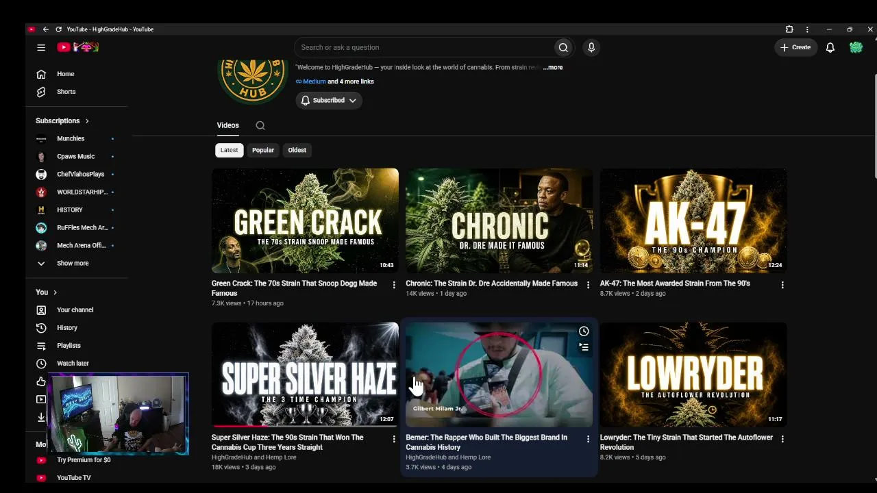Select the Latest filter chip
Image resolution: width=877 pixels, height=493 pixels.
230,150
